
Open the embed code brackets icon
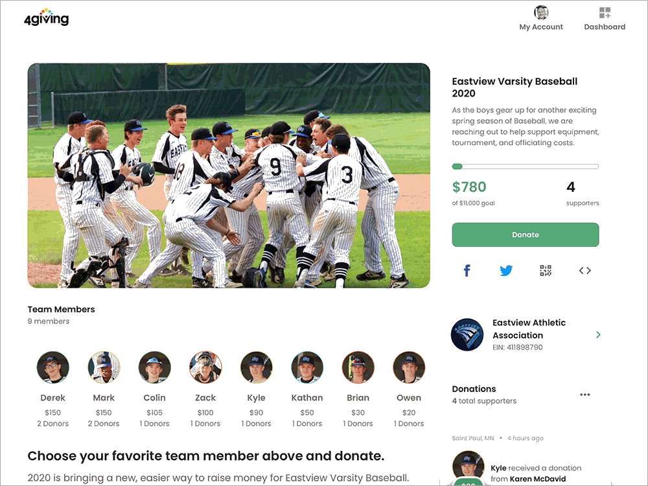(584, 271)
